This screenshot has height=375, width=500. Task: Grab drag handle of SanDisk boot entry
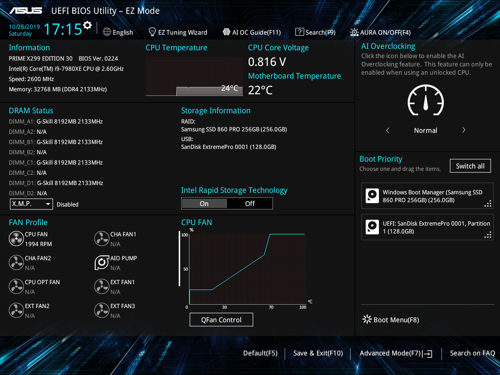coord(488,235)
